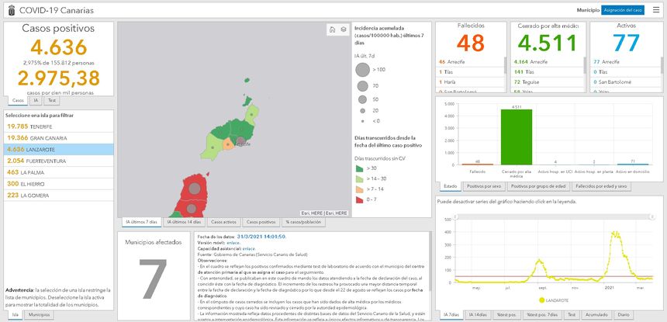Image resolution: width=667 pixels, height=322 pixels.
Task: Open the Positivos por sexo chart tab
Action: (484, 186)
